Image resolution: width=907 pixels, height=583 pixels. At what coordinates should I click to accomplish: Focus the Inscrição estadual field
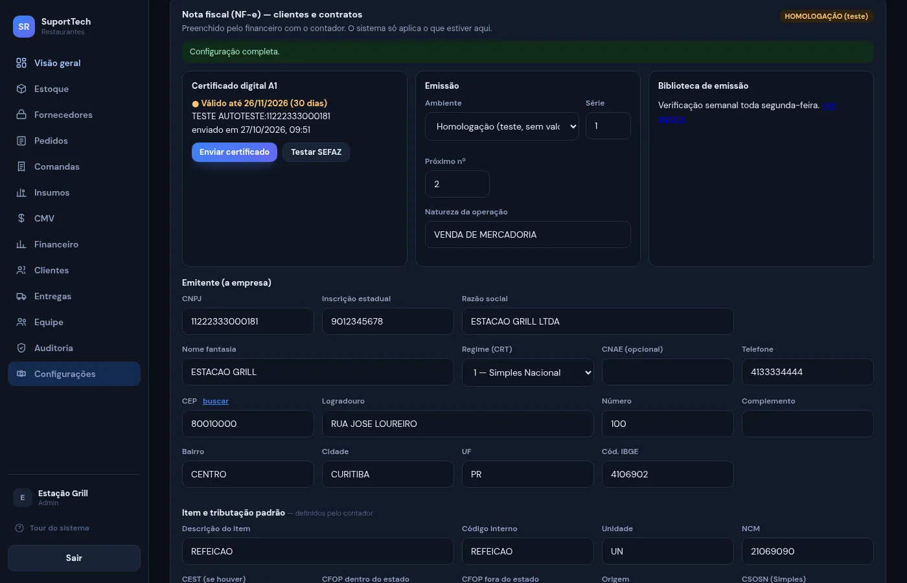pos(388,321)
